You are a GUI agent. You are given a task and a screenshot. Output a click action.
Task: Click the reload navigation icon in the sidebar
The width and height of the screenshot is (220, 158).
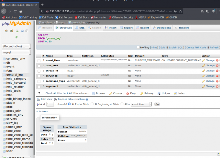(16, 37)
